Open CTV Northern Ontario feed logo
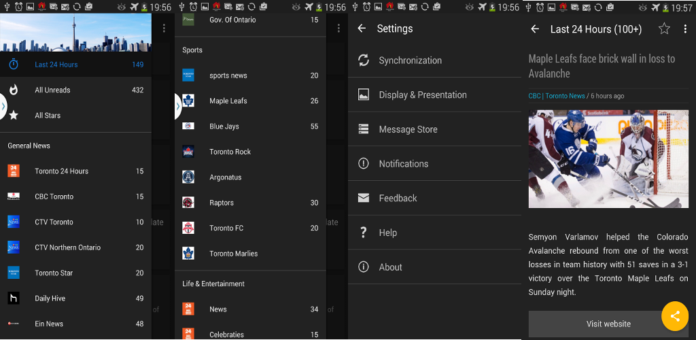 (x=14, y=248)
